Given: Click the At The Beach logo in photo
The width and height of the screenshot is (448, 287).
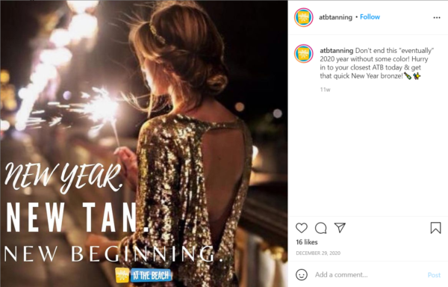Looking at the screenshot, I should [x=143, y=275].
